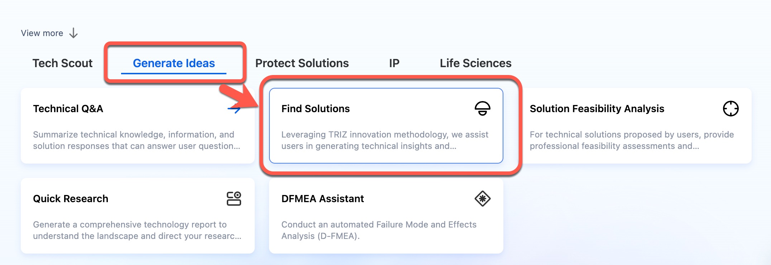Open Solution Feasibility Analysis card title

597,109
